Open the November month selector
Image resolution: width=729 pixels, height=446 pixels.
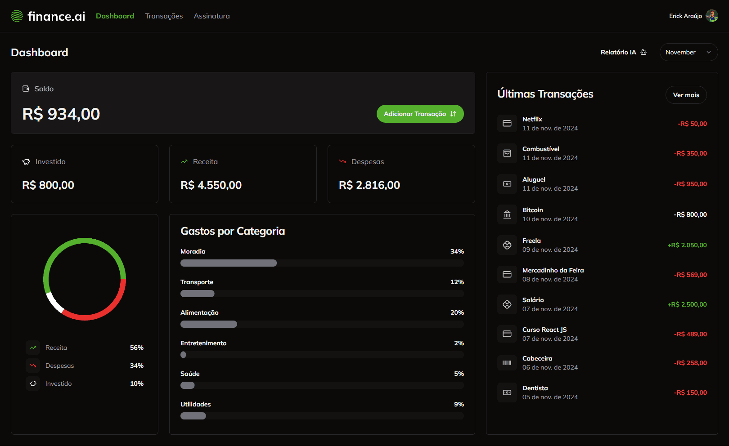point(688,52)
